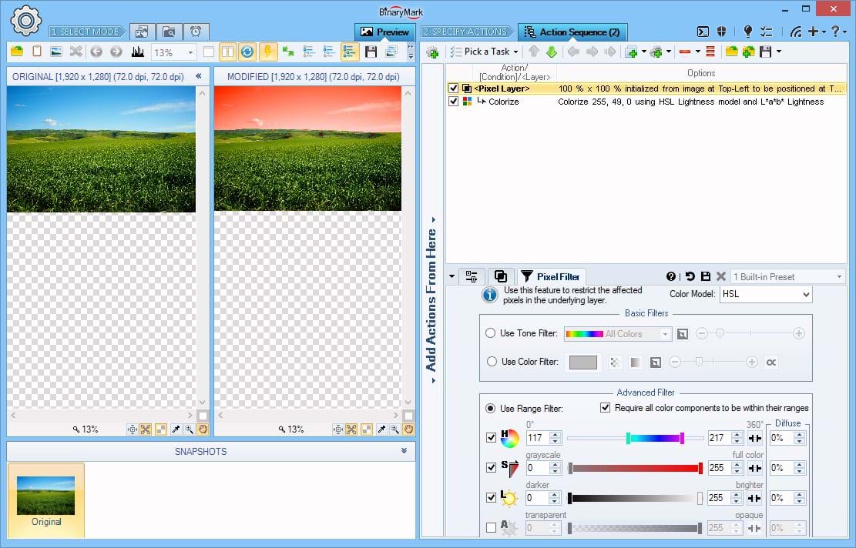Open the '1 Built-in Preset' dropdown
The width and height of the screenshot is (856, 548).
pos(786,276)
